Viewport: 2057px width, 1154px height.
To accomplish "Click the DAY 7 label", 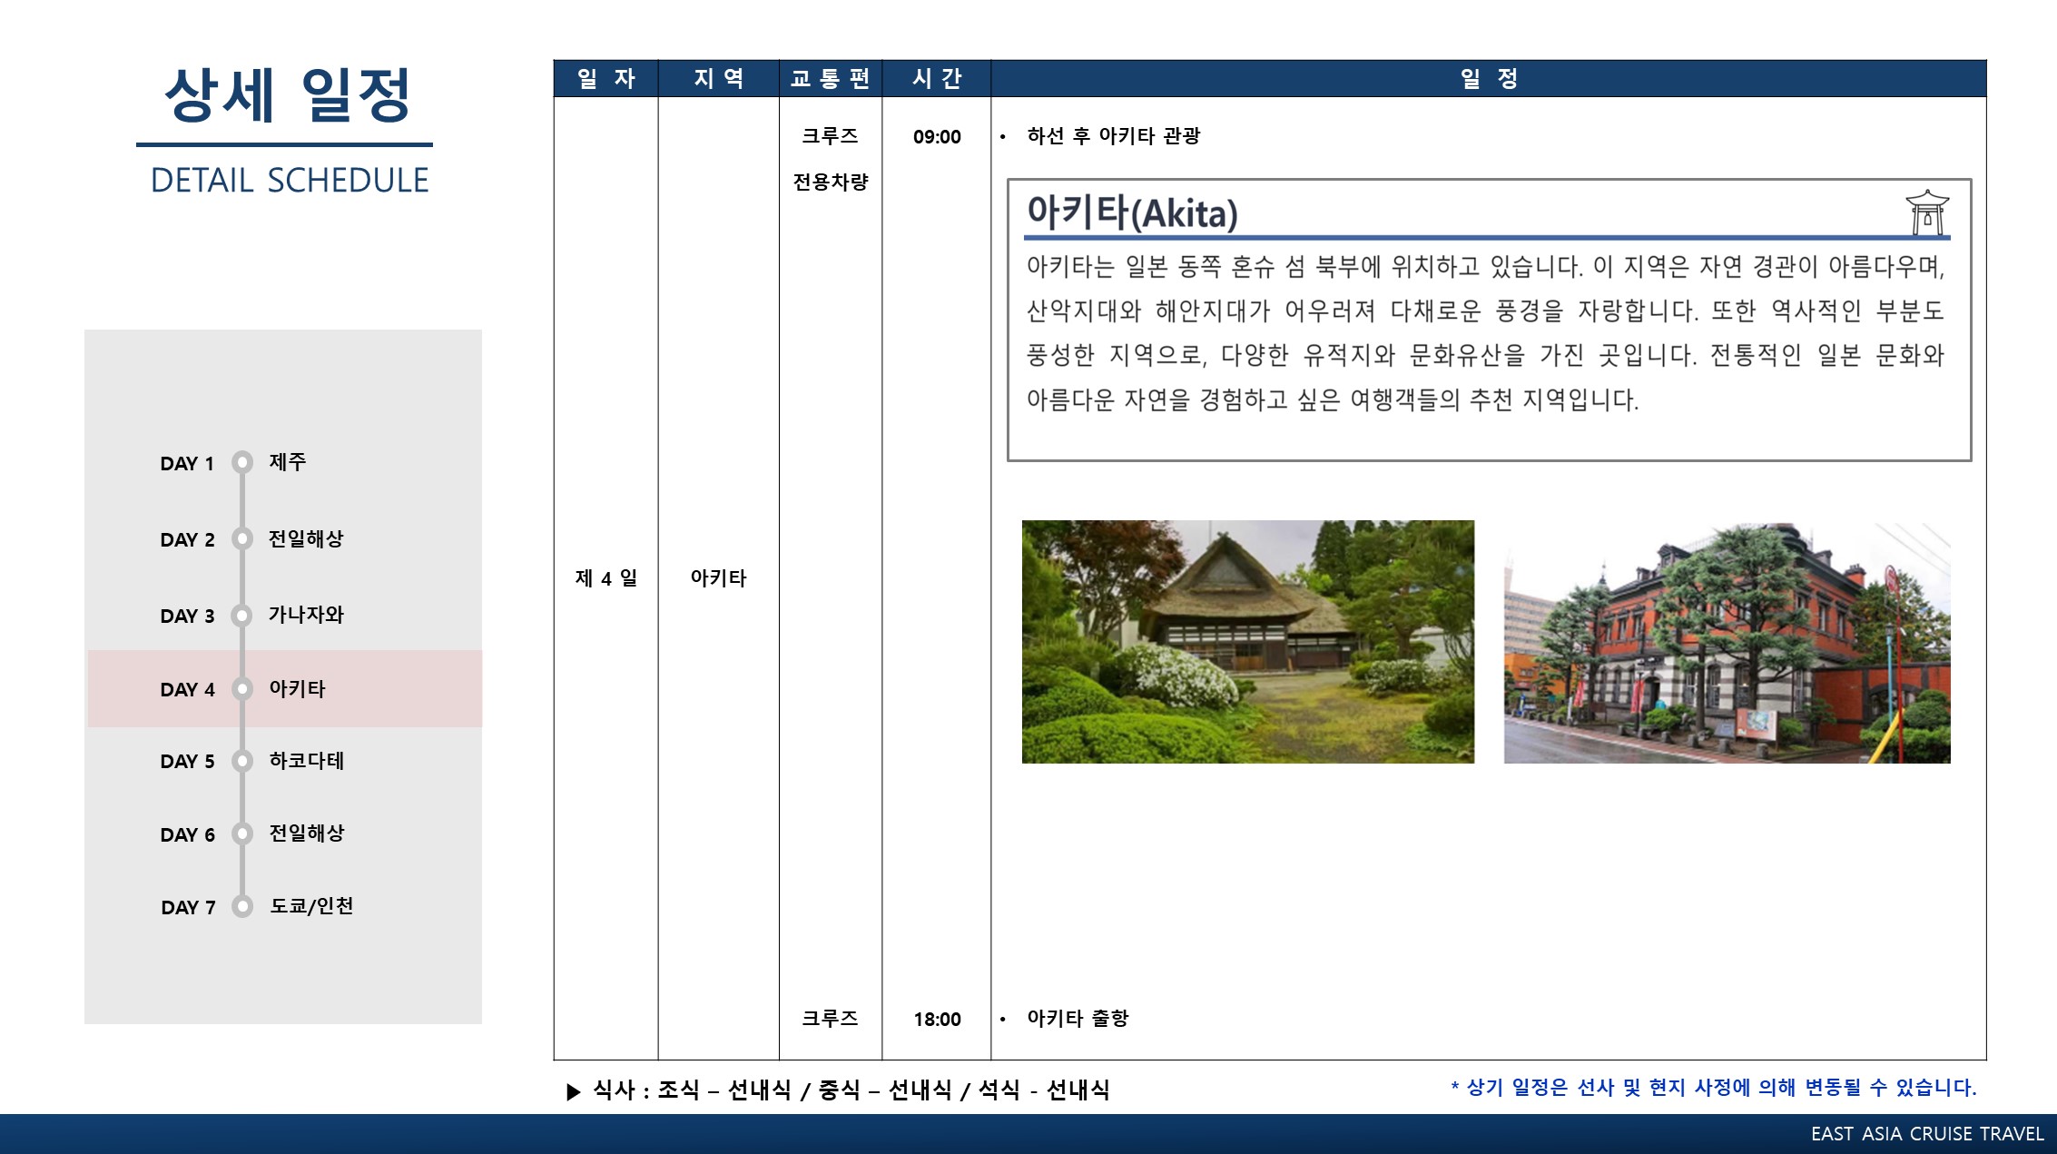I will coord(188,908).
